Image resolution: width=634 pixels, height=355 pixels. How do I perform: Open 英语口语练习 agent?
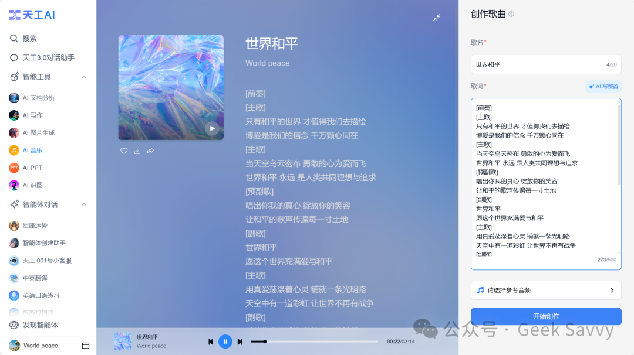click(35, 295)
